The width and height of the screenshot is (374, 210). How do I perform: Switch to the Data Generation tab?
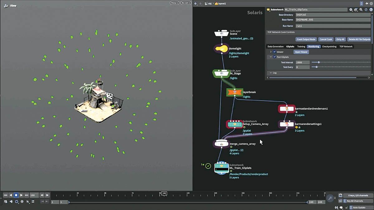coord(276,47)
